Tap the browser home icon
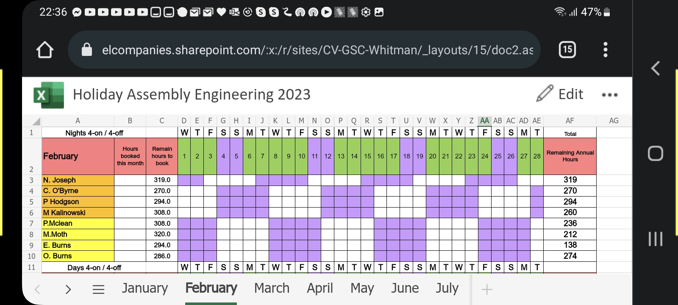Image resolution: width=678 pixels, height=305 pixels. click(45, 50)
